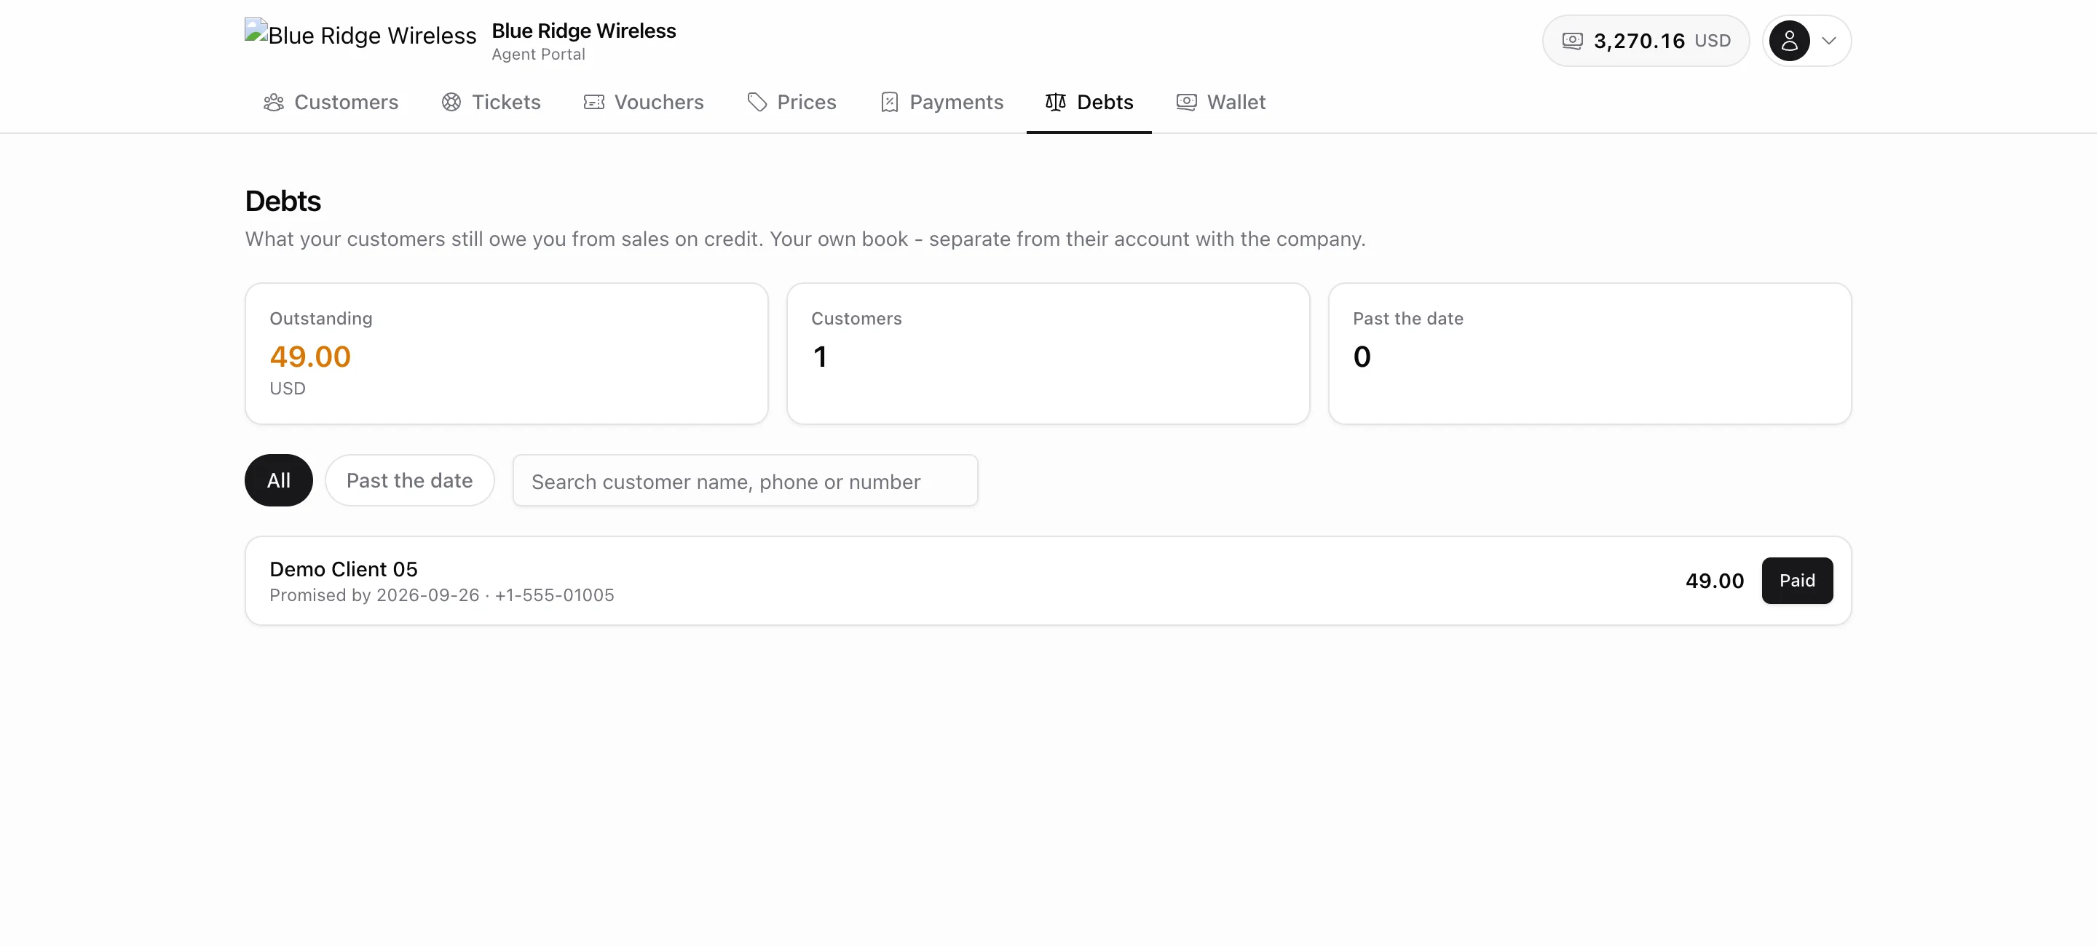Click the Vouchers ticket icon

pos(593,102)
